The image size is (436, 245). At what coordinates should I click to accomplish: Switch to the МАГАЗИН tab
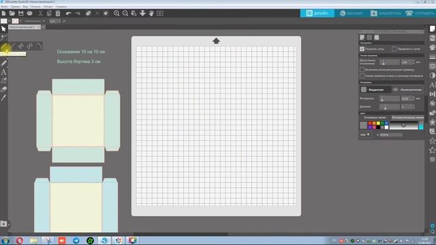pos(352,14)
